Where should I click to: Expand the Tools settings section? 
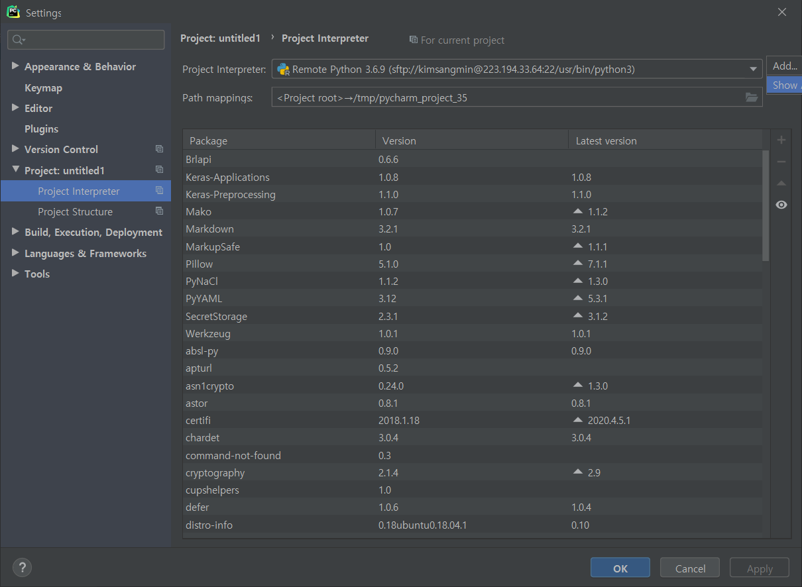click(x=15, y=274)
